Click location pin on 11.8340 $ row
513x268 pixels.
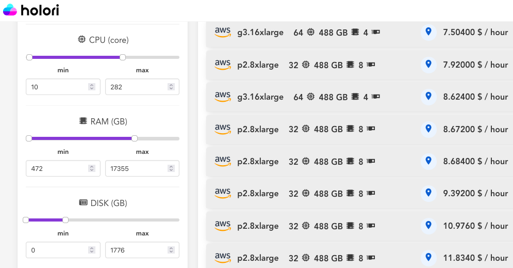(428, 258)
